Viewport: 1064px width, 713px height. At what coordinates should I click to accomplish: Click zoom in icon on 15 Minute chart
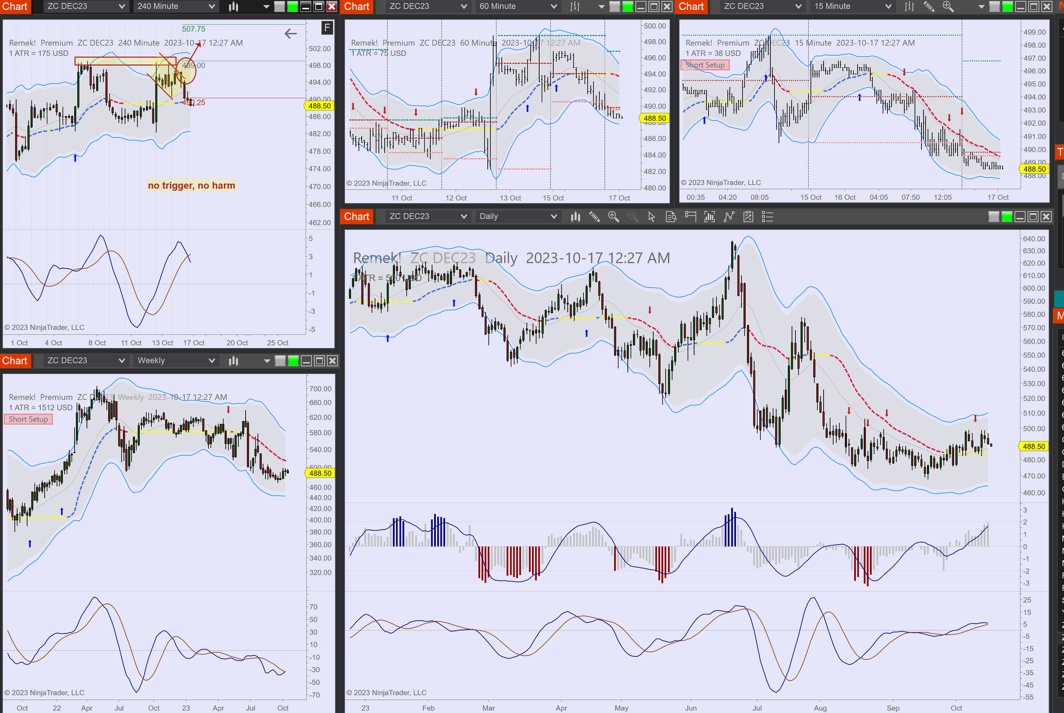948,6
